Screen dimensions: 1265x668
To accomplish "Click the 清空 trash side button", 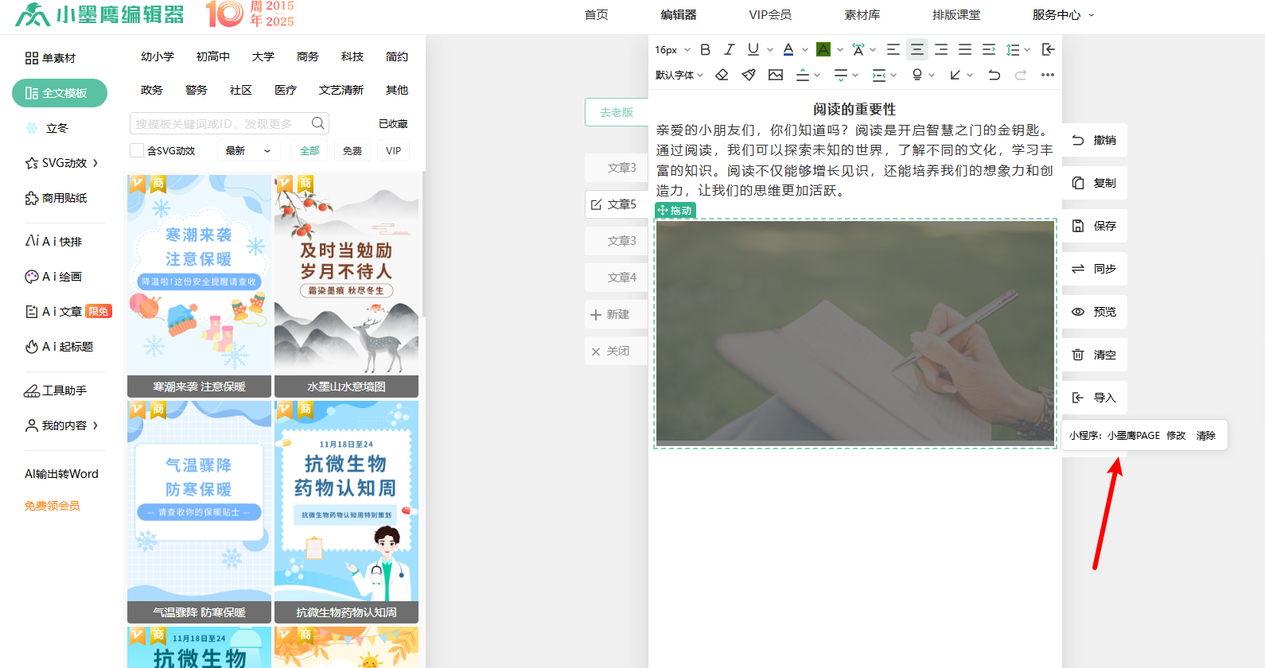I will 1095,355.
